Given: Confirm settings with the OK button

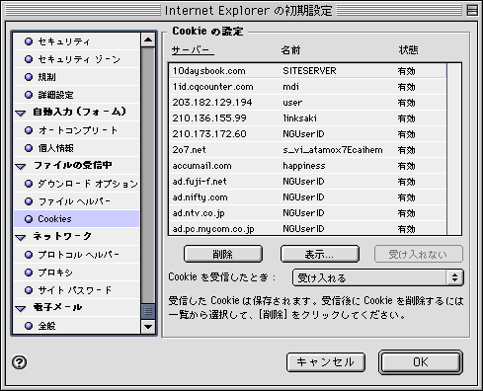Looking at the screenshot, I should tap(421, 362).
